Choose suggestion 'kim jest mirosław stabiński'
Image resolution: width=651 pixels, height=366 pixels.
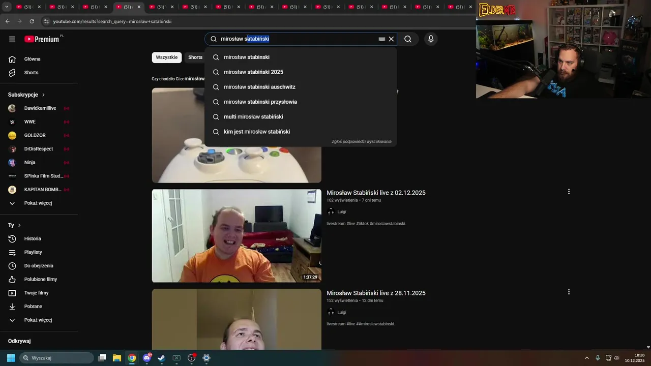tap(301, 132)
